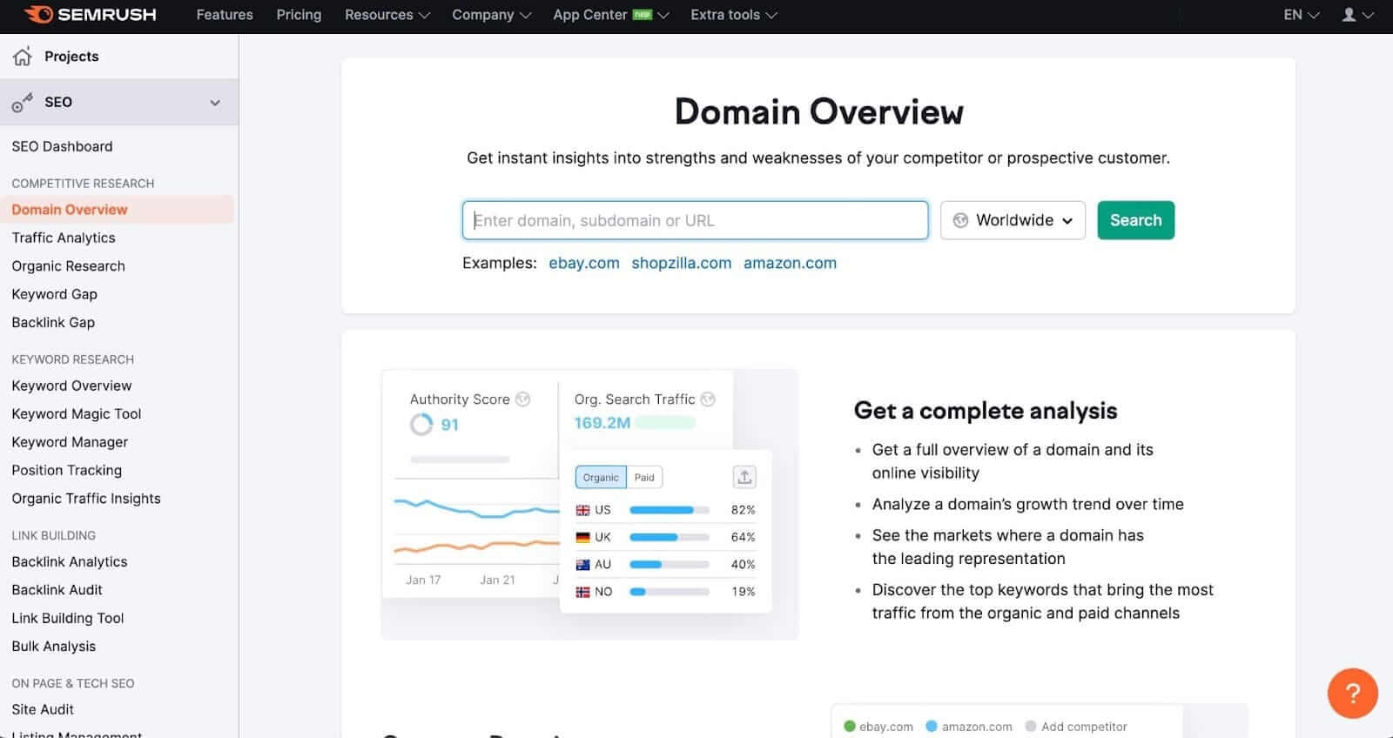This screenshot has width=1393, height=738.
Task: Click the US traffic percentage bar
Action: pos(669,510)
